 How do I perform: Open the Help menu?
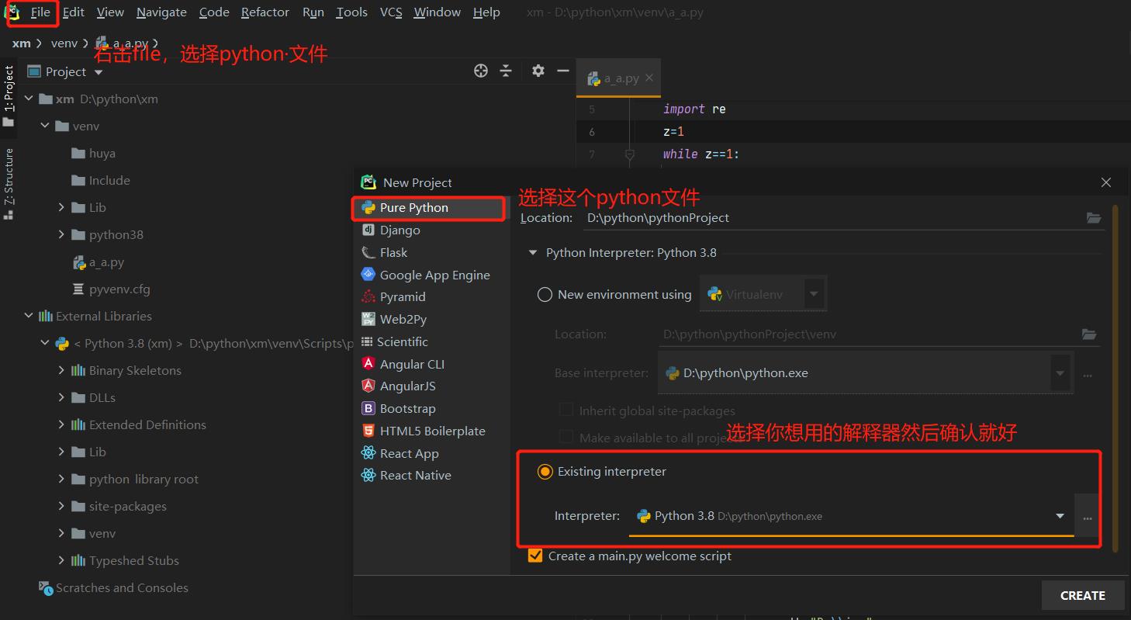(x=486, y=12)
